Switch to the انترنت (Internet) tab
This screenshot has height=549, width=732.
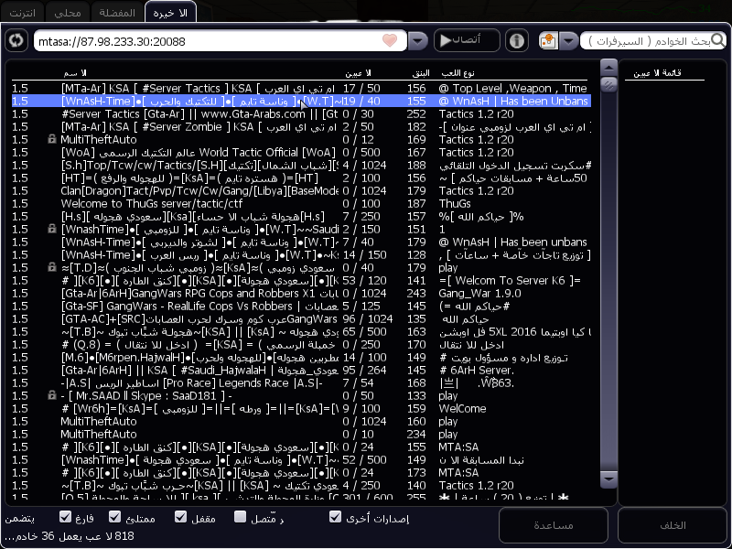25,12
